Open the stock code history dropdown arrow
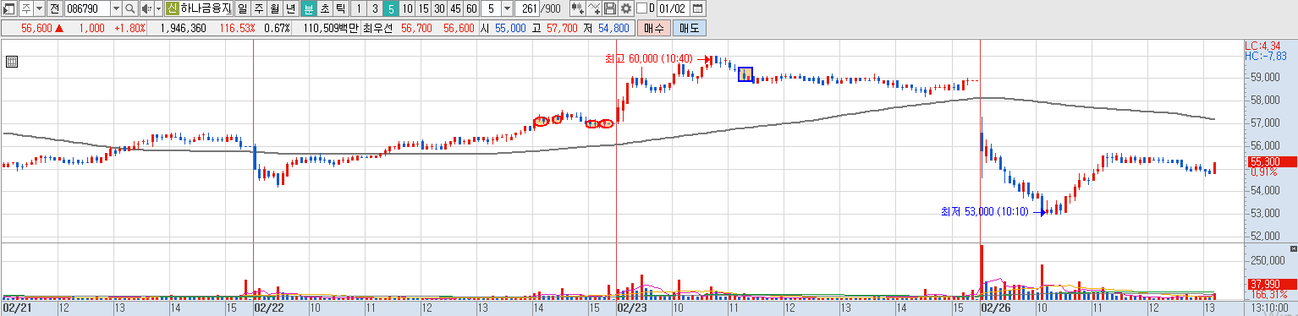The height and width of the screenshot is (316, 1298). 116,8
